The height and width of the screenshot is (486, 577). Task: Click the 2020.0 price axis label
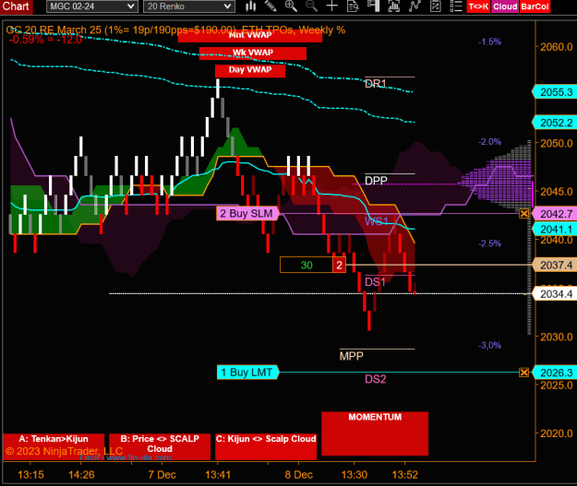pyautogui.click(x=557, y=433)
